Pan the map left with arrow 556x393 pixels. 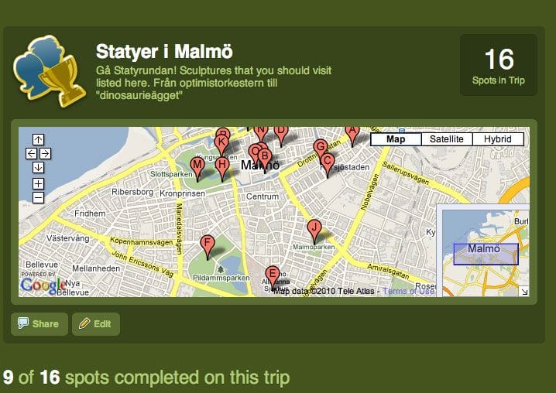click(31, 153)
